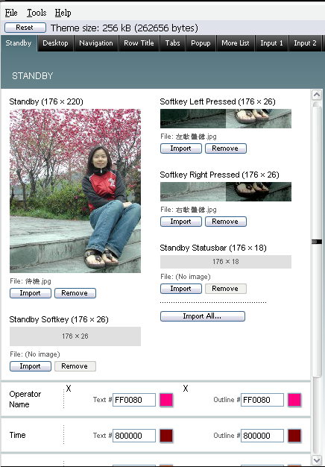The image size is (325, 467).
Task: Open Time Text maroon color swatch
Action: [166, 436]
